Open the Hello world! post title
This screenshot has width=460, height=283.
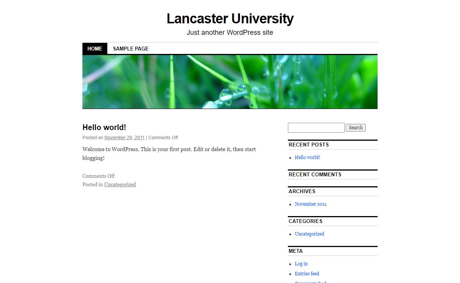[104, 127]
